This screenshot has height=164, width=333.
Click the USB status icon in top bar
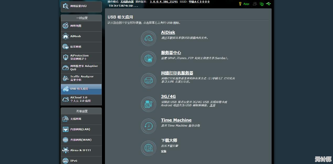point(268,4)
